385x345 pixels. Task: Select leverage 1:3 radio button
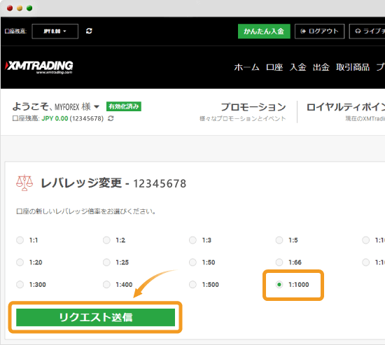click(192, 240)
